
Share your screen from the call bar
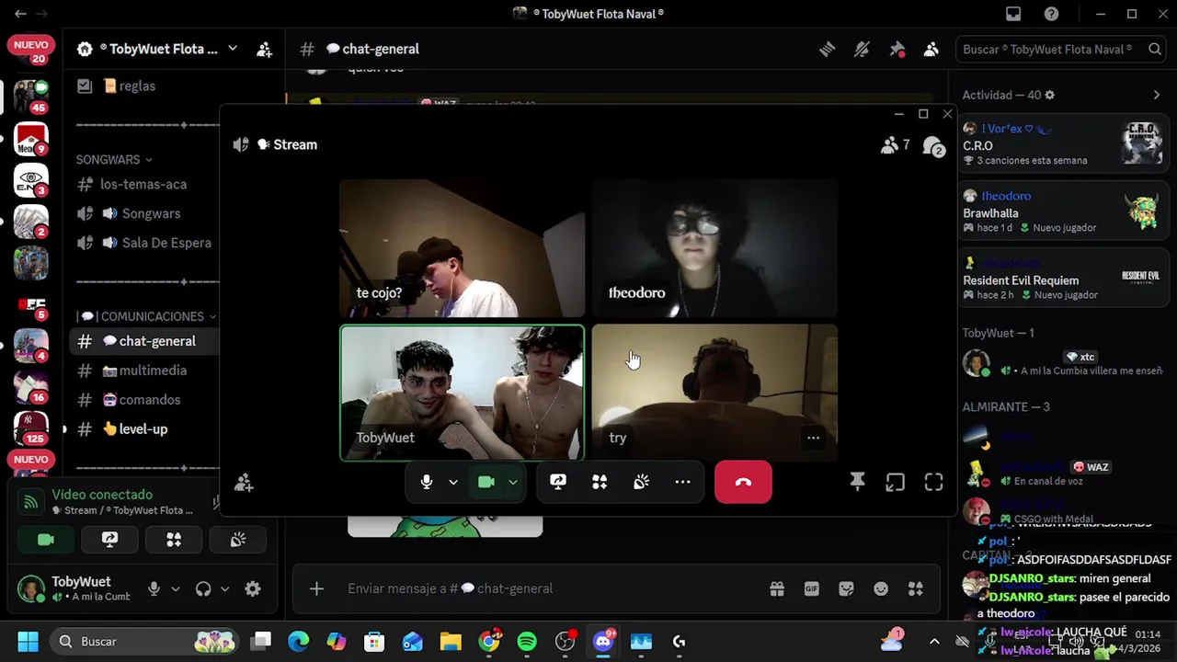point(558,482)
